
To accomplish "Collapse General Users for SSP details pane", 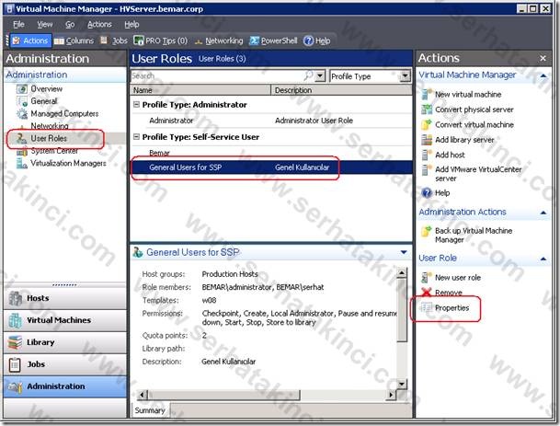I will [404, 252].
